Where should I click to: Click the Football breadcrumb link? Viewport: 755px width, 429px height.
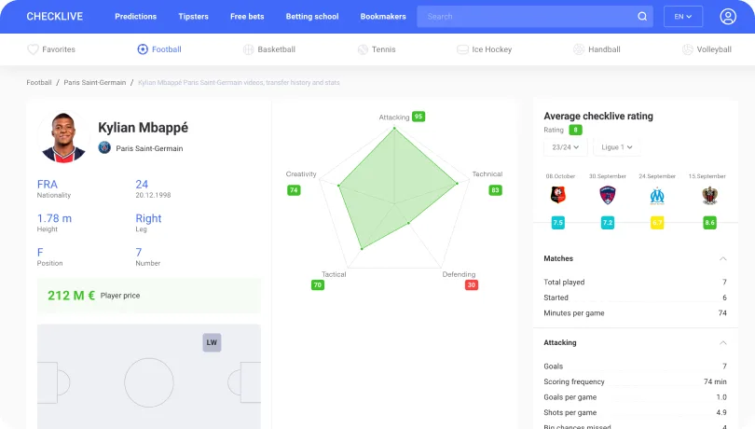coord(39,82)
